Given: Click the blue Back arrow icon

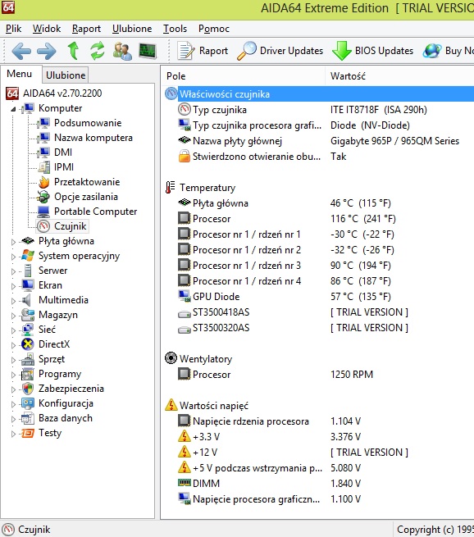Looking at the screenshot, I should tap(21, 51).
